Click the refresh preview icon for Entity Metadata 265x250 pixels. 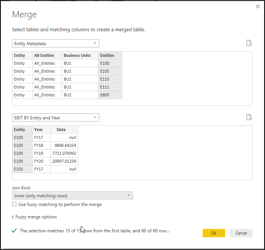click(x=249, y=43)
